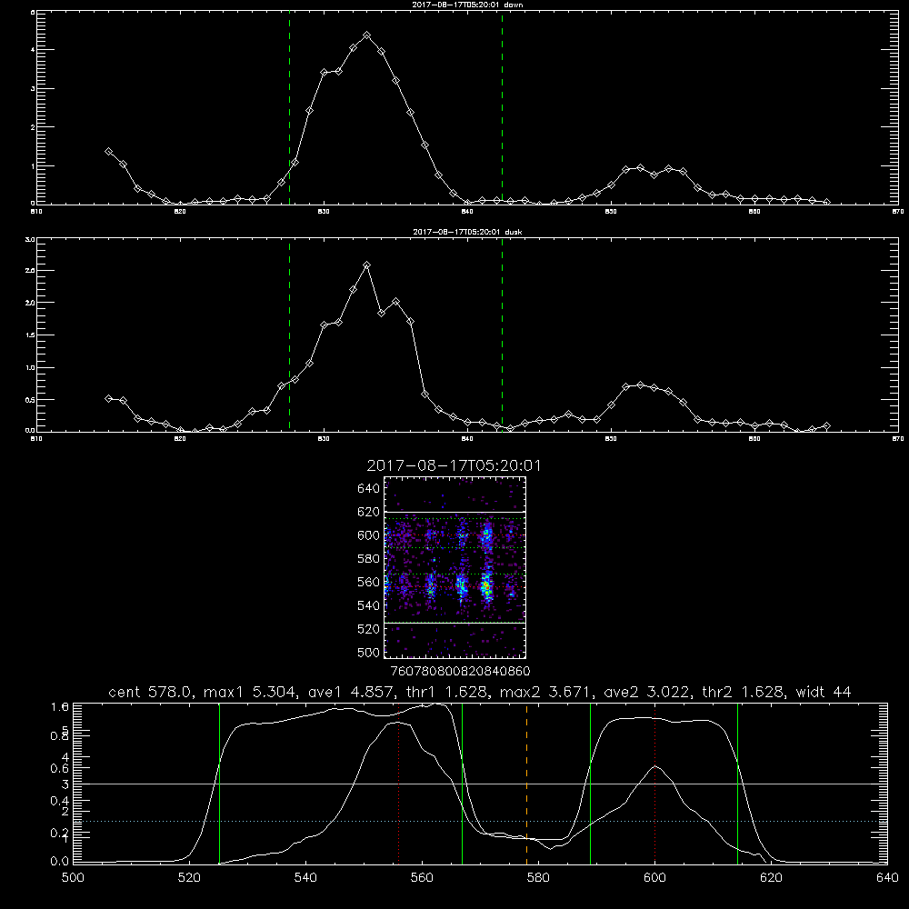The width and height of the screenshot is (909, 909).
Task: Click the highest diamond point in dawn plot
Action: click(366, 35)
